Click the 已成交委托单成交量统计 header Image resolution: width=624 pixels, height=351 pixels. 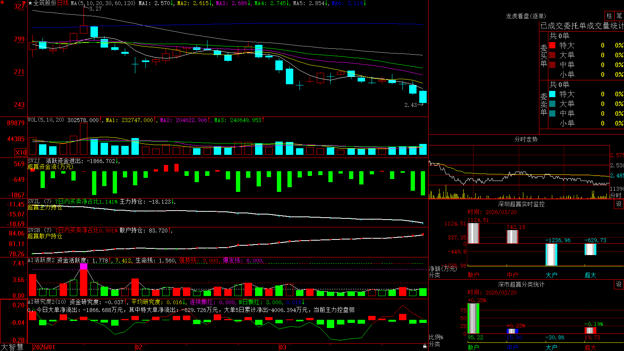582,26
